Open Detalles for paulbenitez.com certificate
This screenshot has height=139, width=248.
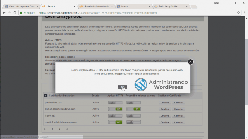(165, 102)
